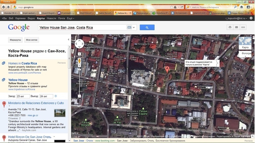This screenshot has width=255, height=143.
Task: Open the rree.go.cr website link
Action: click(33, 115)
